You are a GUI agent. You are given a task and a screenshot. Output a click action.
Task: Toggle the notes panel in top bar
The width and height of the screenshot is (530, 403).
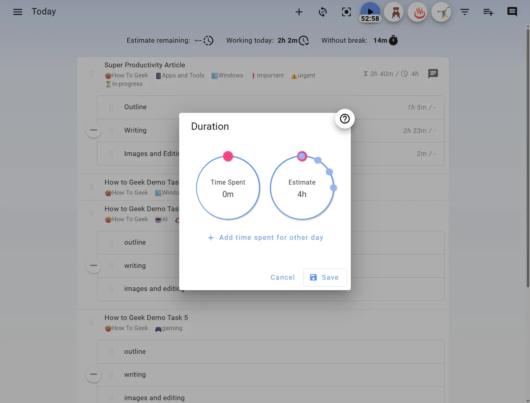tap(512, 12)
